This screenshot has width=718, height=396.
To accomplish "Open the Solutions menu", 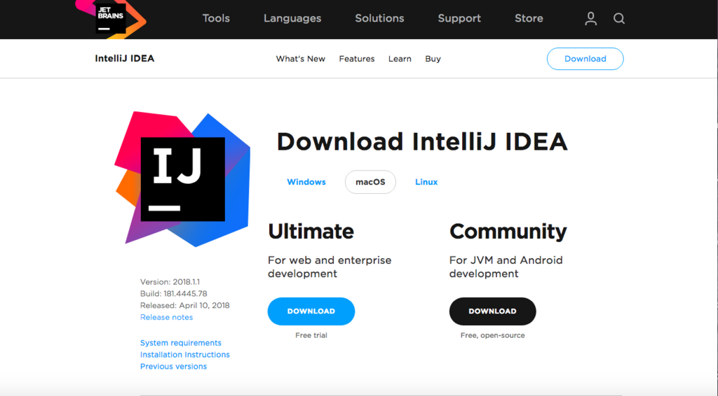I will point(379,18).
